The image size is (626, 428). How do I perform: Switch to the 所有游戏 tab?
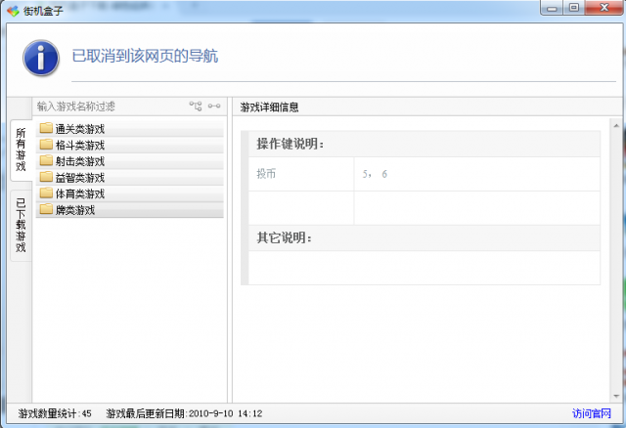[21, 150]
